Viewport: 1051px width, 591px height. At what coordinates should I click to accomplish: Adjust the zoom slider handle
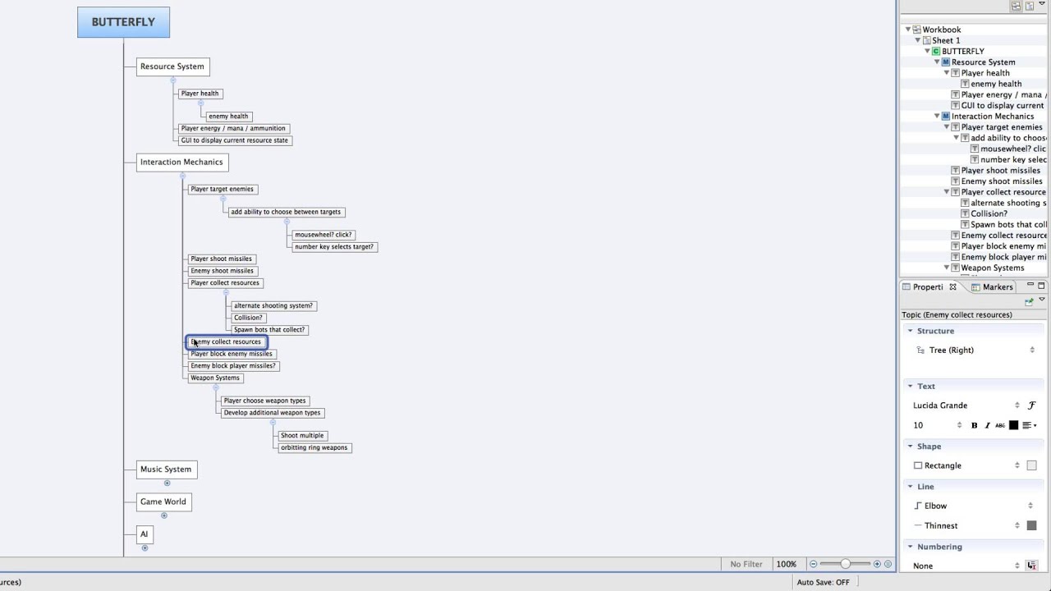pos(845,564)
